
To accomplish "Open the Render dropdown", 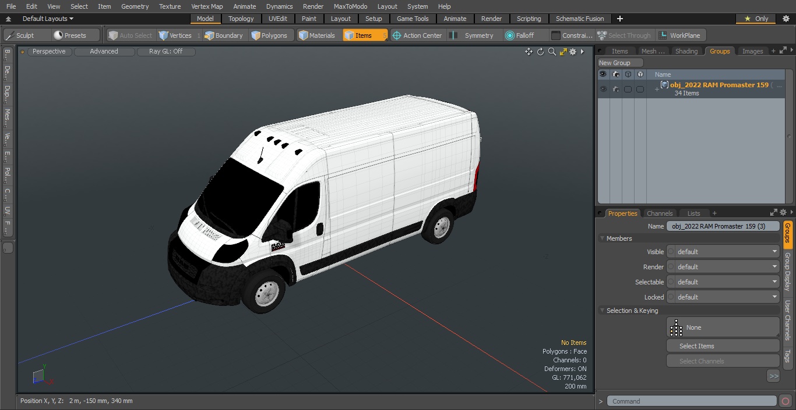I will coord(723,267).
